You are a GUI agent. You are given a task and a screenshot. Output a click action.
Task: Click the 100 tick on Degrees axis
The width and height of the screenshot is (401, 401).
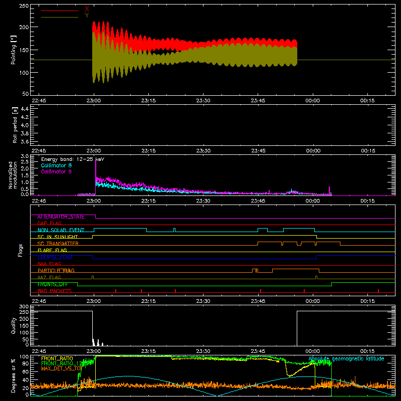click(24, 357)
